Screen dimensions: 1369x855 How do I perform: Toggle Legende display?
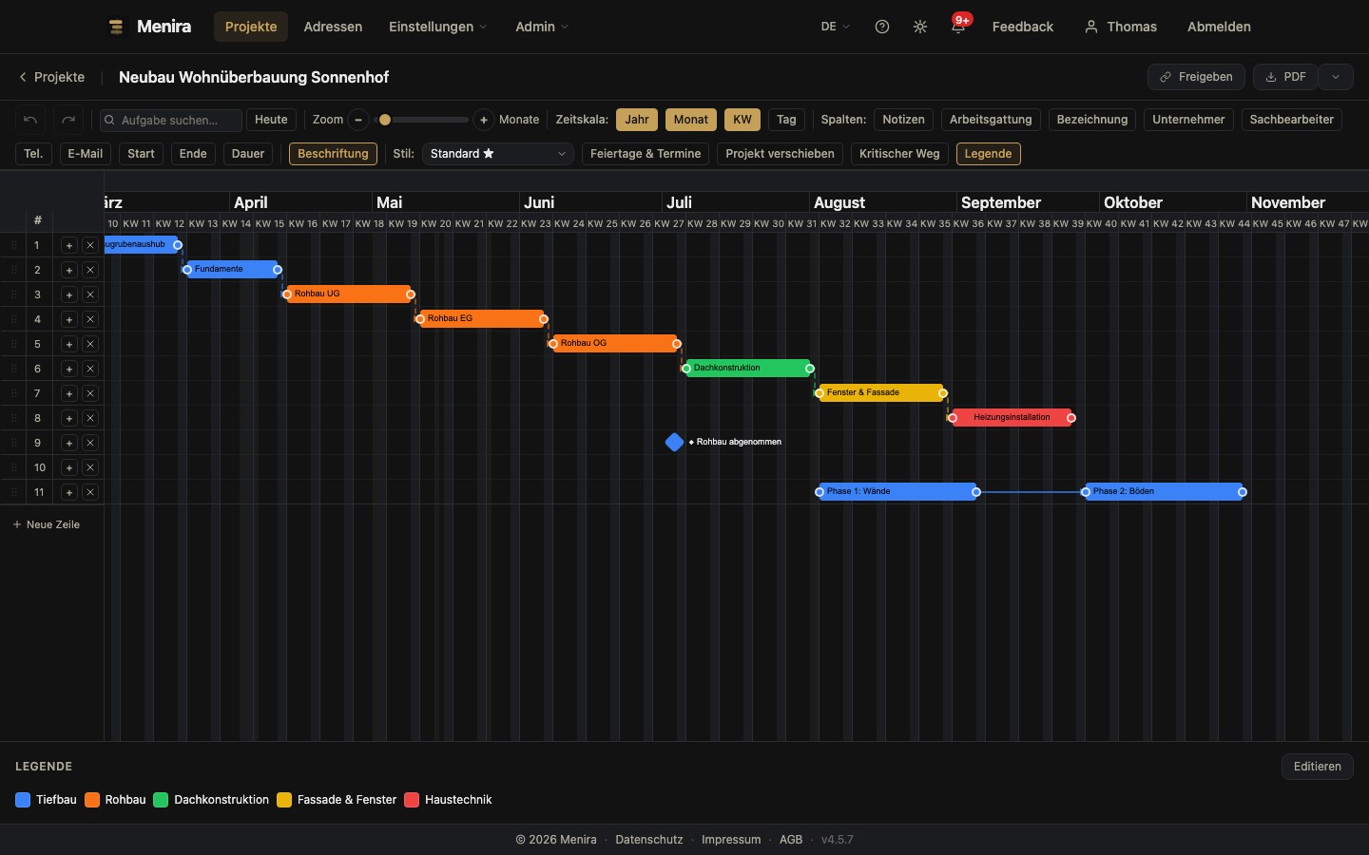pyautogui.click(x=988, y=154)
